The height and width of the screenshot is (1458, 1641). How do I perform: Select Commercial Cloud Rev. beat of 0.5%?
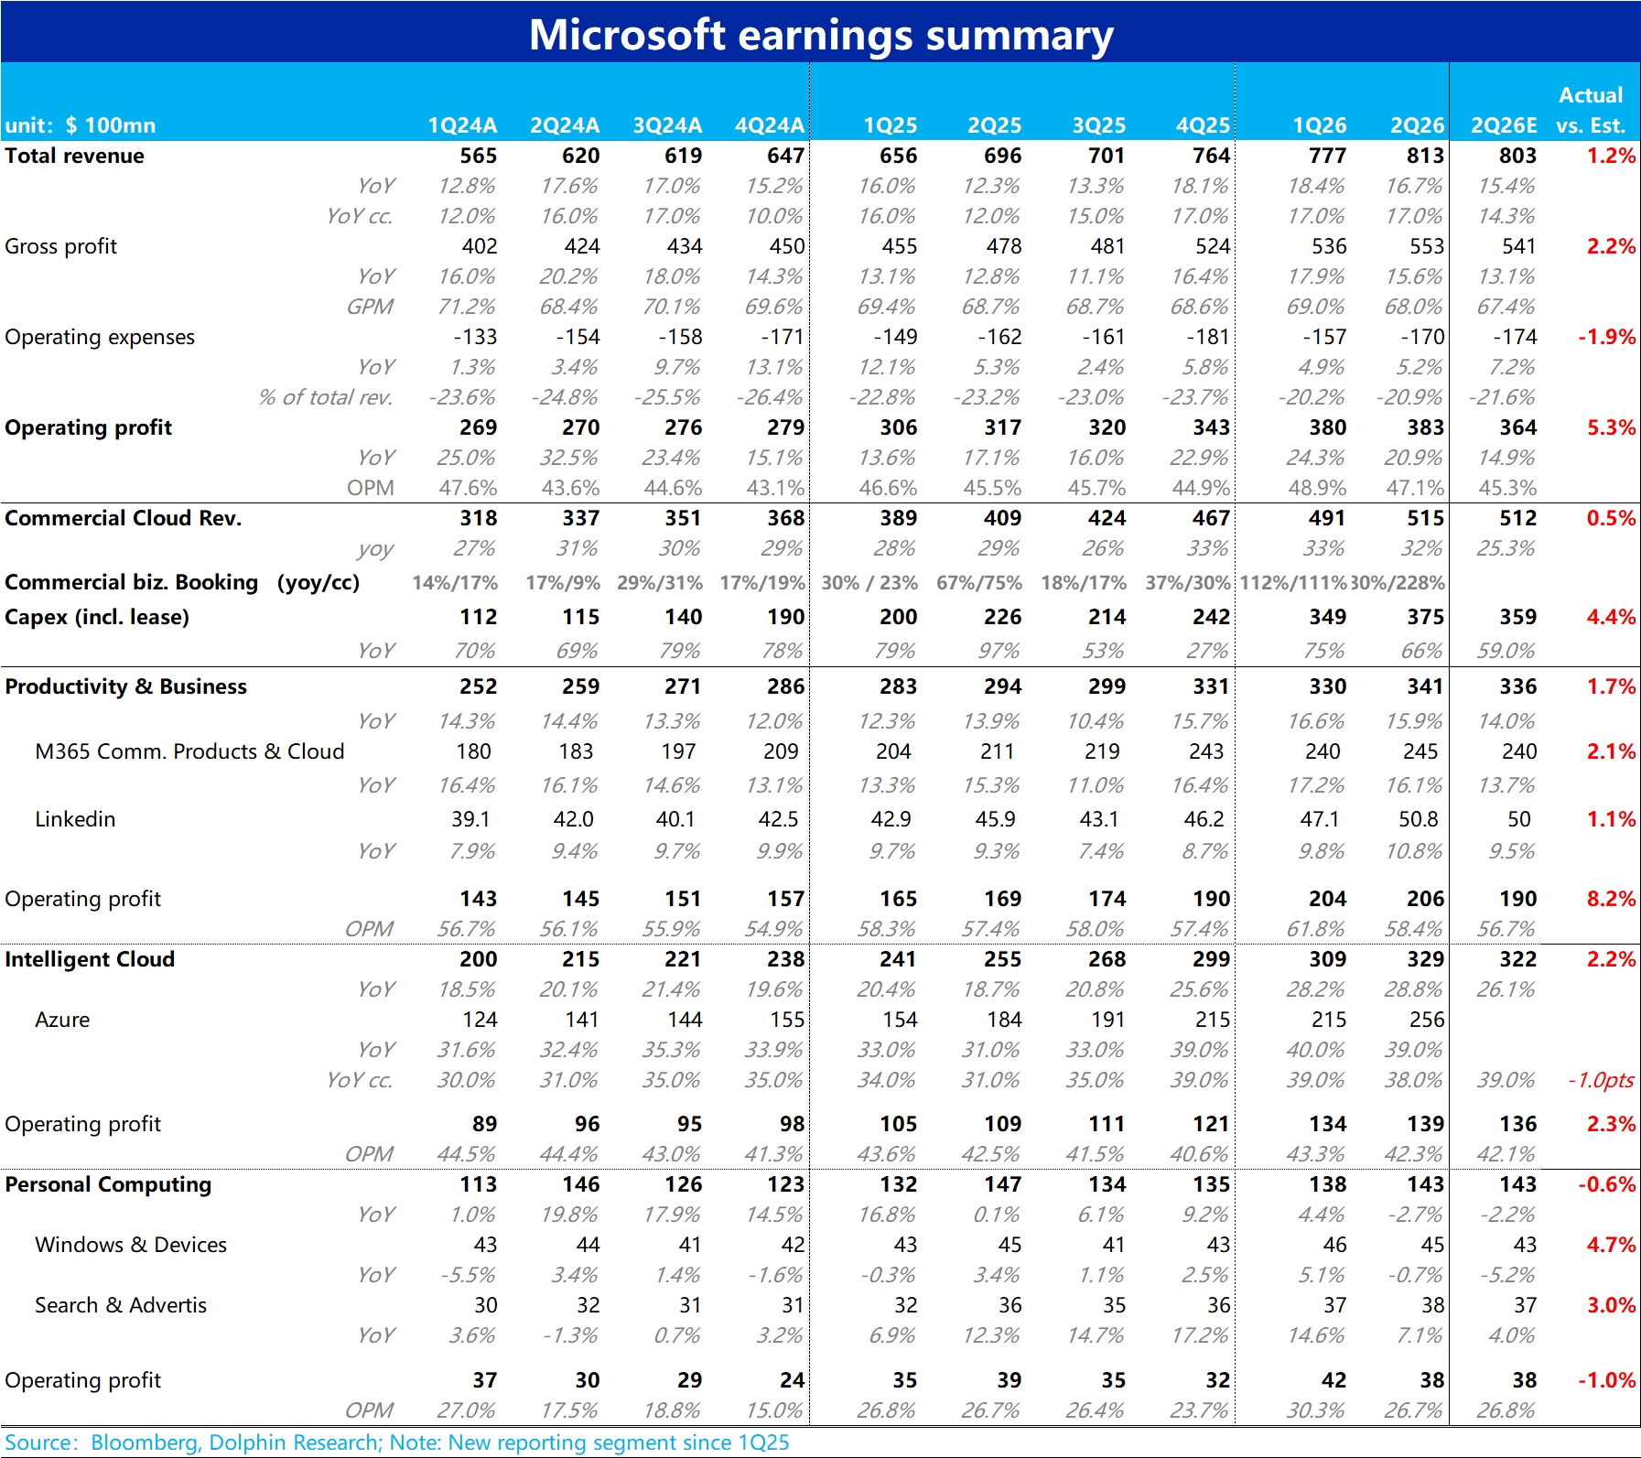[x=1611, y=518]
